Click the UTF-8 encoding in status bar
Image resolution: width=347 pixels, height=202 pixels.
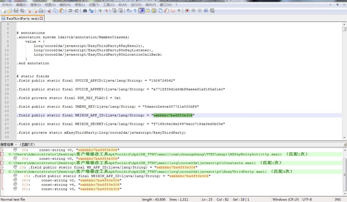click(307, 199)
